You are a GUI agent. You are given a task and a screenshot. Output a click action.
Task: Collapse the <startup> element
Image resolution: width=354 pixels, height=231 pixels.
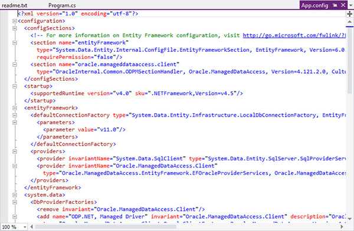(14, 86)
